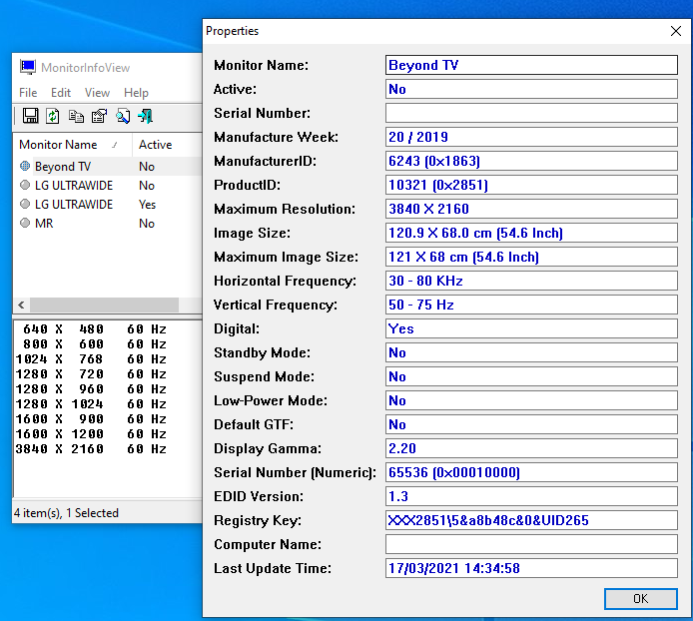Sort by the Active column header
693x621 pixels.
pos(156,145)
